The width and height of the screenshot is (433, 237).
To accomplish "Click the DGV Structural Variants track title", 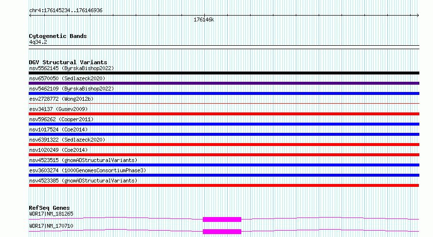I will coord(68,62).
